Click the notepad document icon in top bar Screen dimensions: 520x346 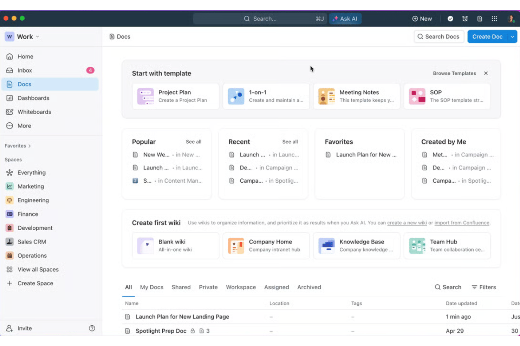[480, 19]
